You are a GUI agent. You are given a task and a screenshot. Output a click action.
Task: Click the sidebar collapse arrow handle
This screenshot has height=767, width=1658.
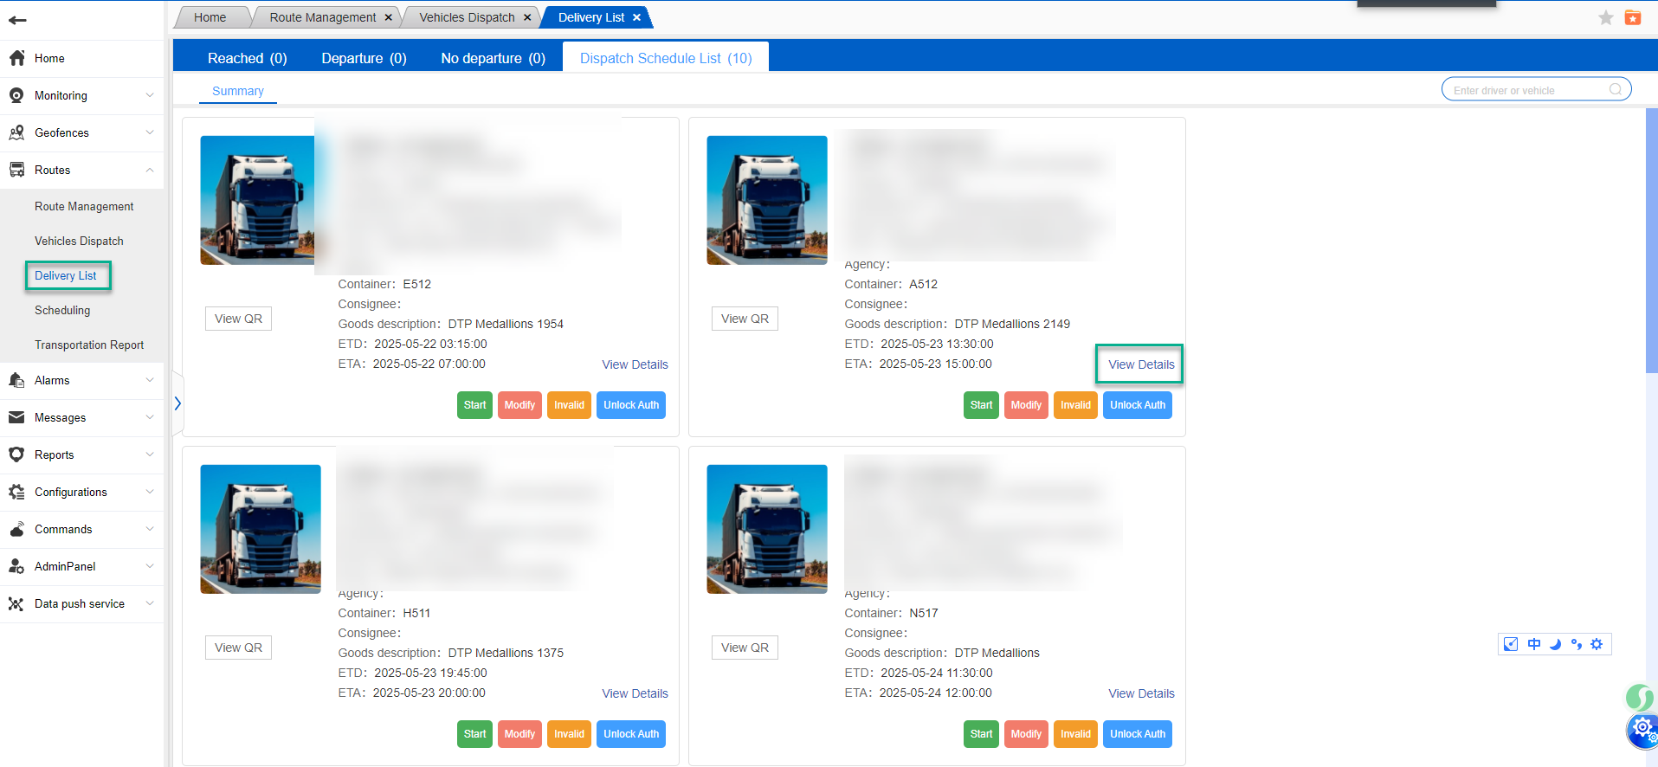177,403
